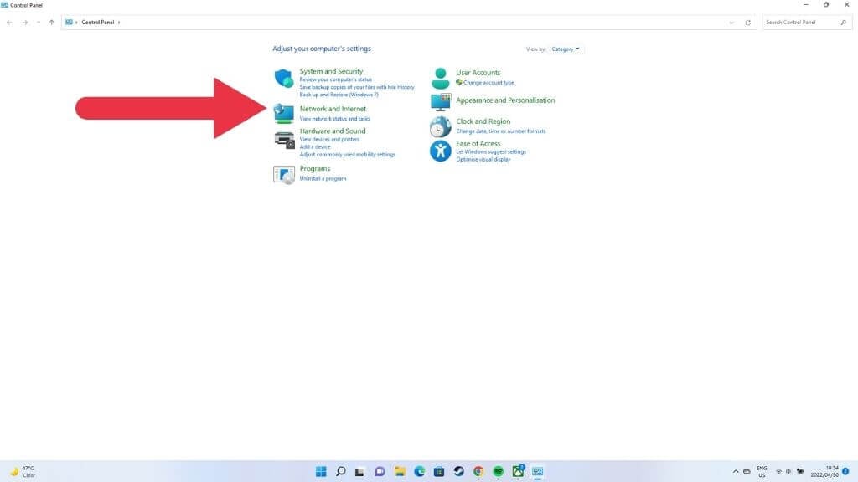The height and width of the screenshot is (482, 858).
Task: Click Review your computer's status
Action: pos(335,79)
